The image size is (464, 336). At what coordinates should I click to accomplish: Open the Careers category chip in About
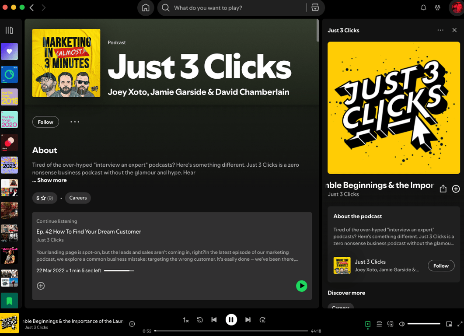[78, 198]
